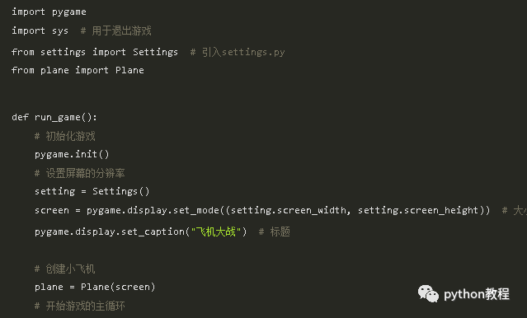Click the '# 用于退出游戏' comment
This screenshot has height=318, width=527.
click(116, 30)
